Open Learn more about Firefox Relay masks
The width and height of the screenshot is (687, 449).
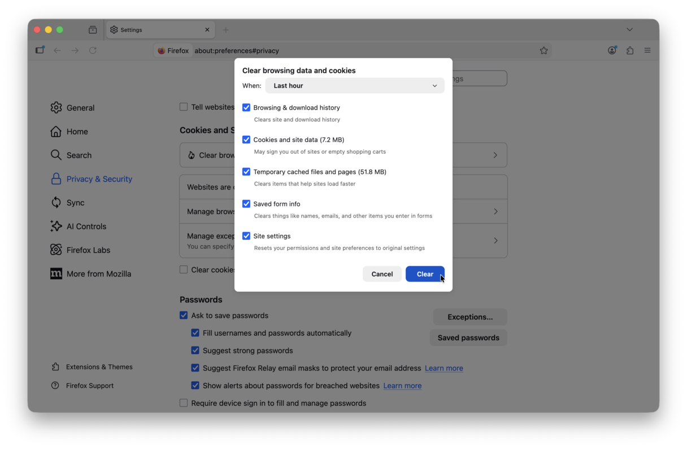(x=443, y=368)
